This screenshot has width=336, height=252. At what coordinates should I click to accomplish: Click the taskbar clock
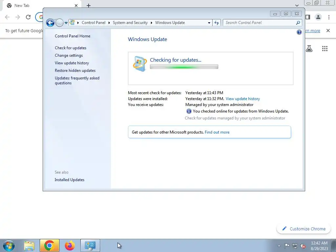pos(319,246)
